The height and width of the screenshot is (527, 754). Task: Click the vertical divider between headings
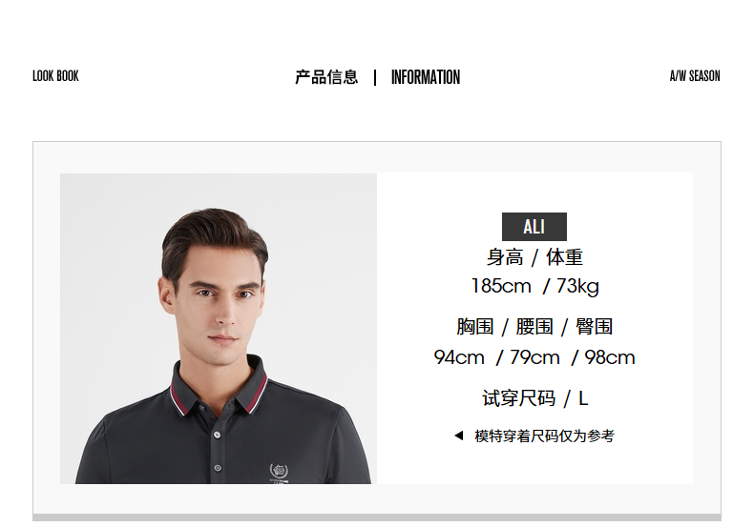tap(375, 77)
